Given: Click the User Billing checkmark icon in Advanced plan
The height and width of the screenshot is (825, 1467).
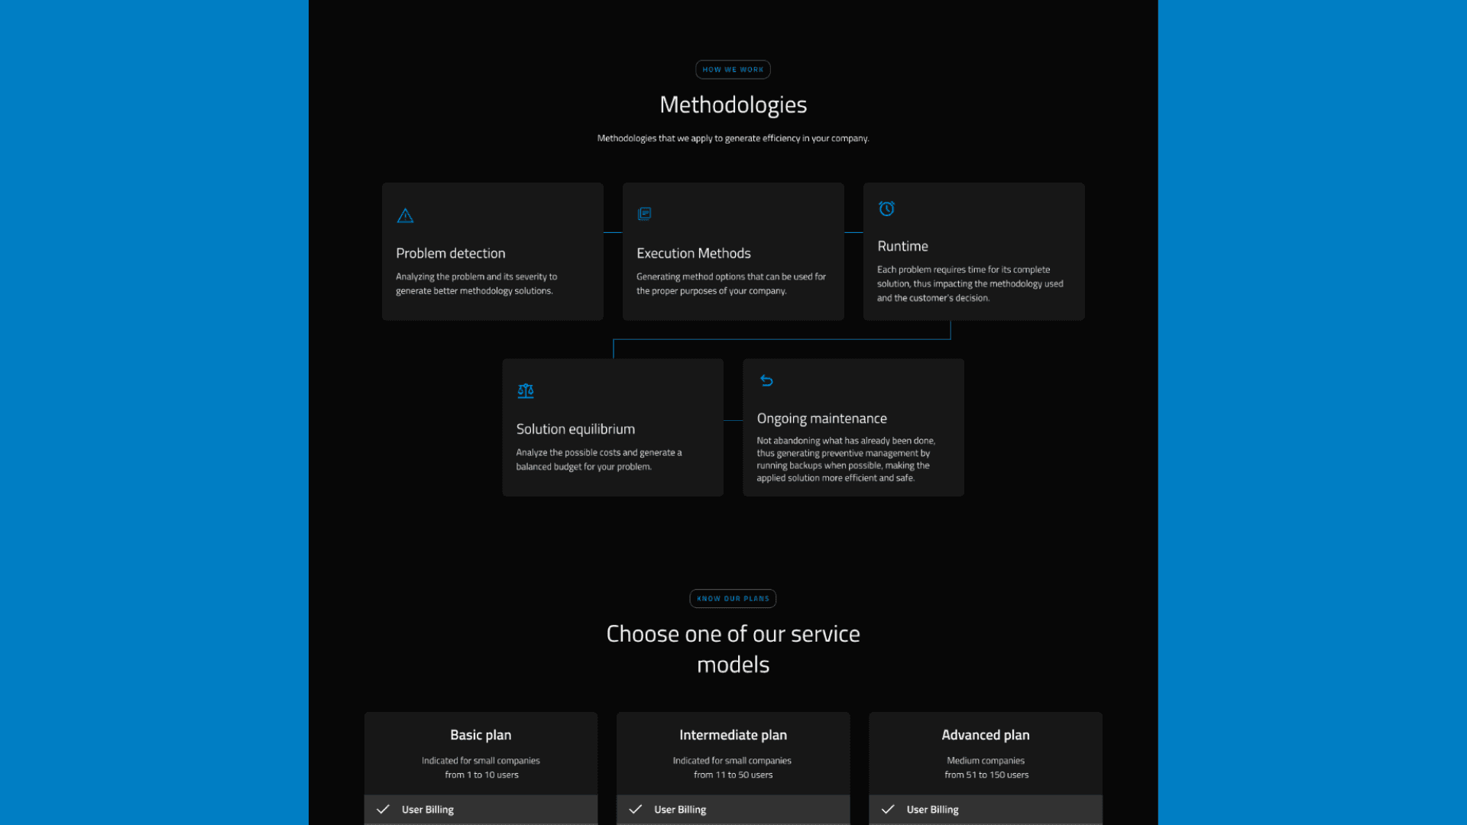Looking at the screenshot, I should click(x=886, y=809).
